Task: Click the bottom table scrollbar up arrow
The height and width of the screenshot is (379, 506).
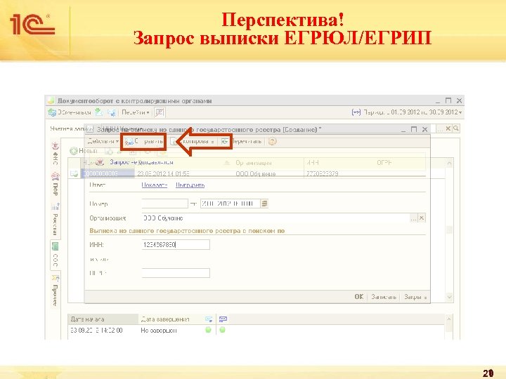Action: (448, 319)
